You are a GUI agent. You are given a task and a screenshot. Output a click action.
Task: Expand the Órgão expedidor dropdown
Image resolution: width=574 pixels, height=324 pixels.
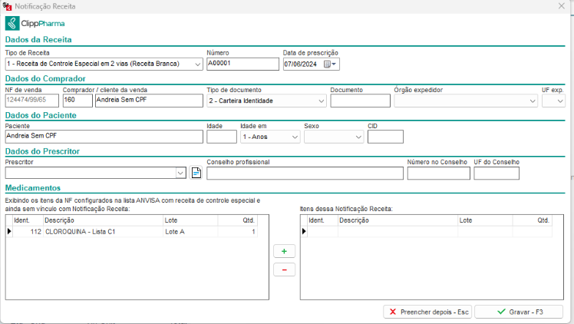pos(533,101)
